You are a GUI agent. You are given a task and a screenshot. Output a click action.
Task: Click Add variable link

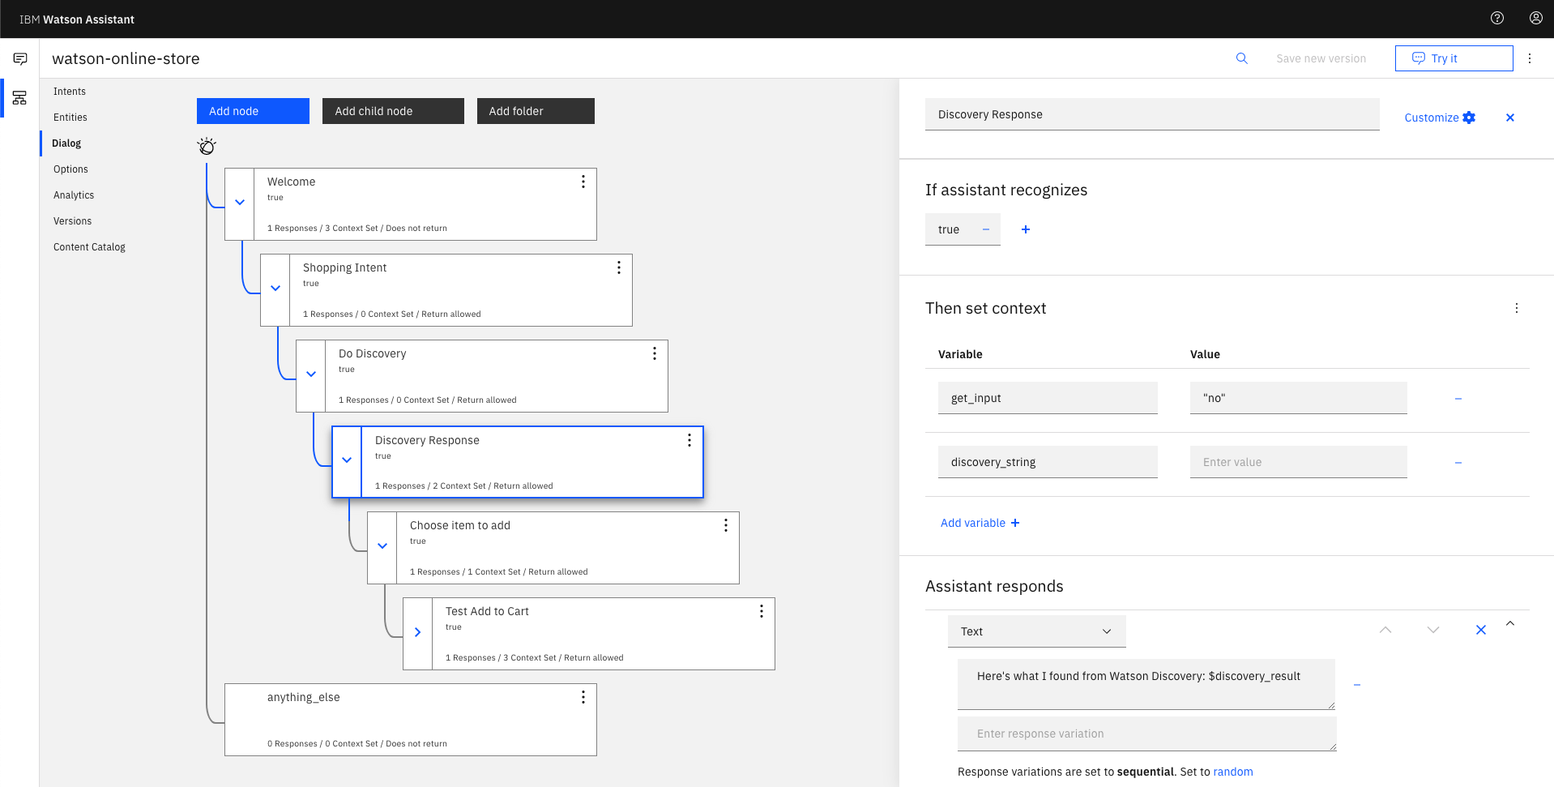click(x=980, y=523)
